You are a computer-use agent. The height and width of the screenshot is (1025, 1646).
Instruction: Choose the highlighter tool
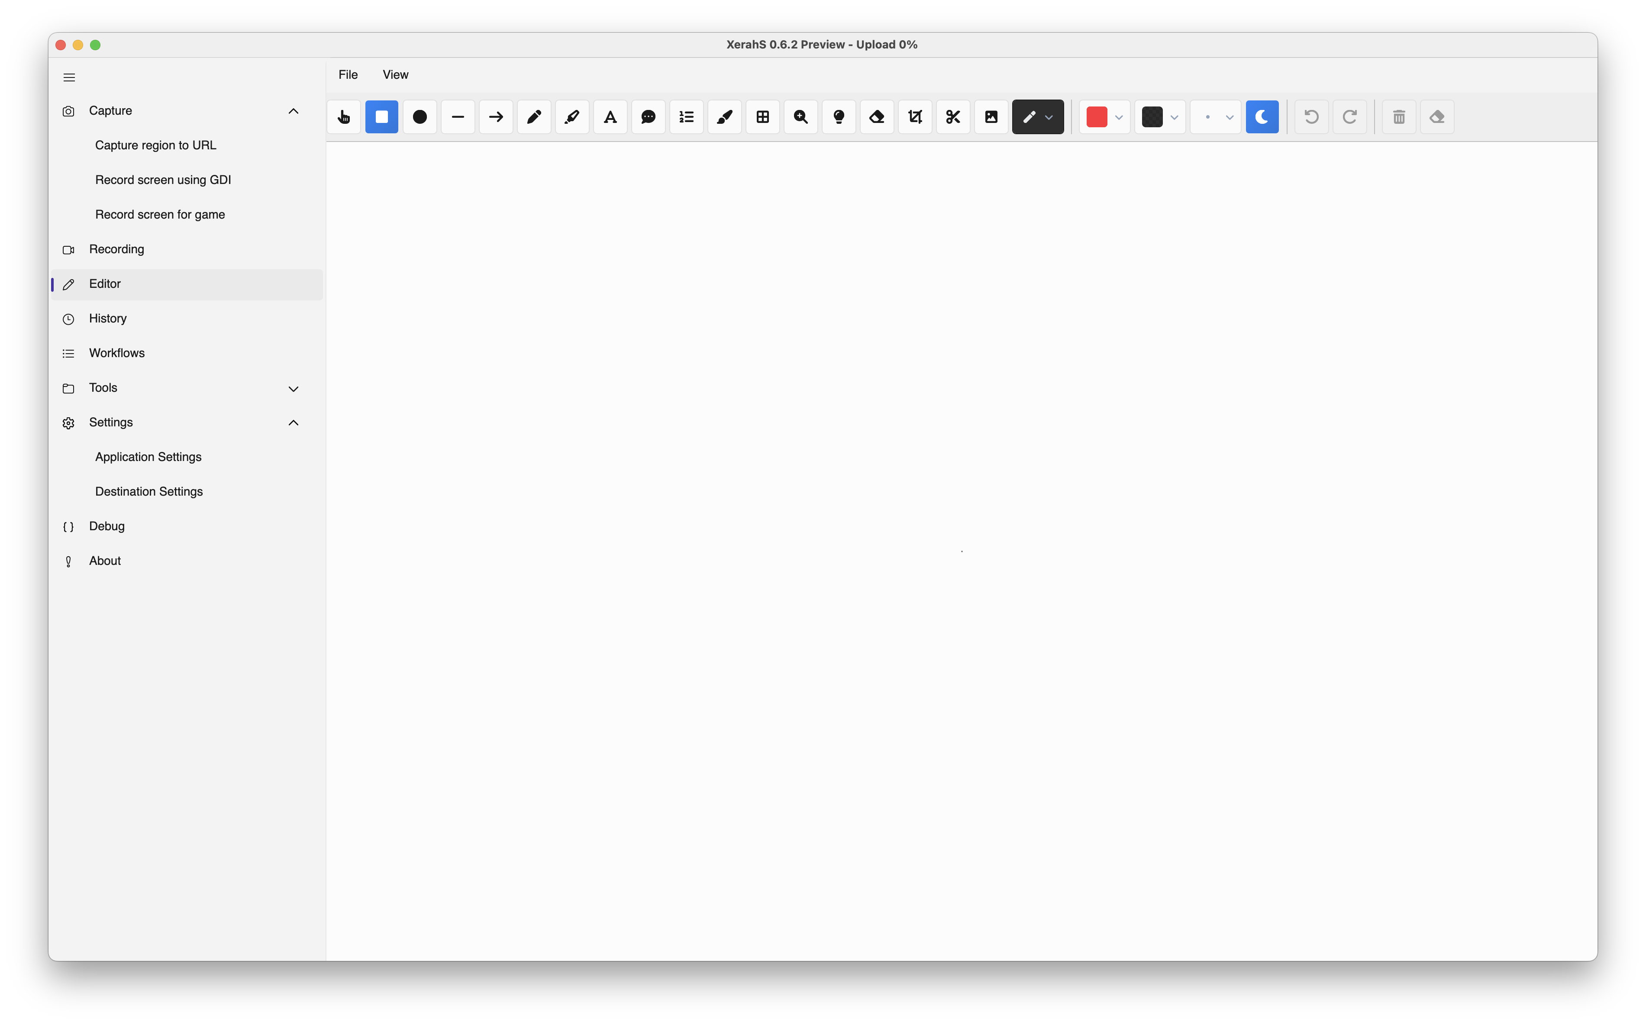click(x=572, y=117)
